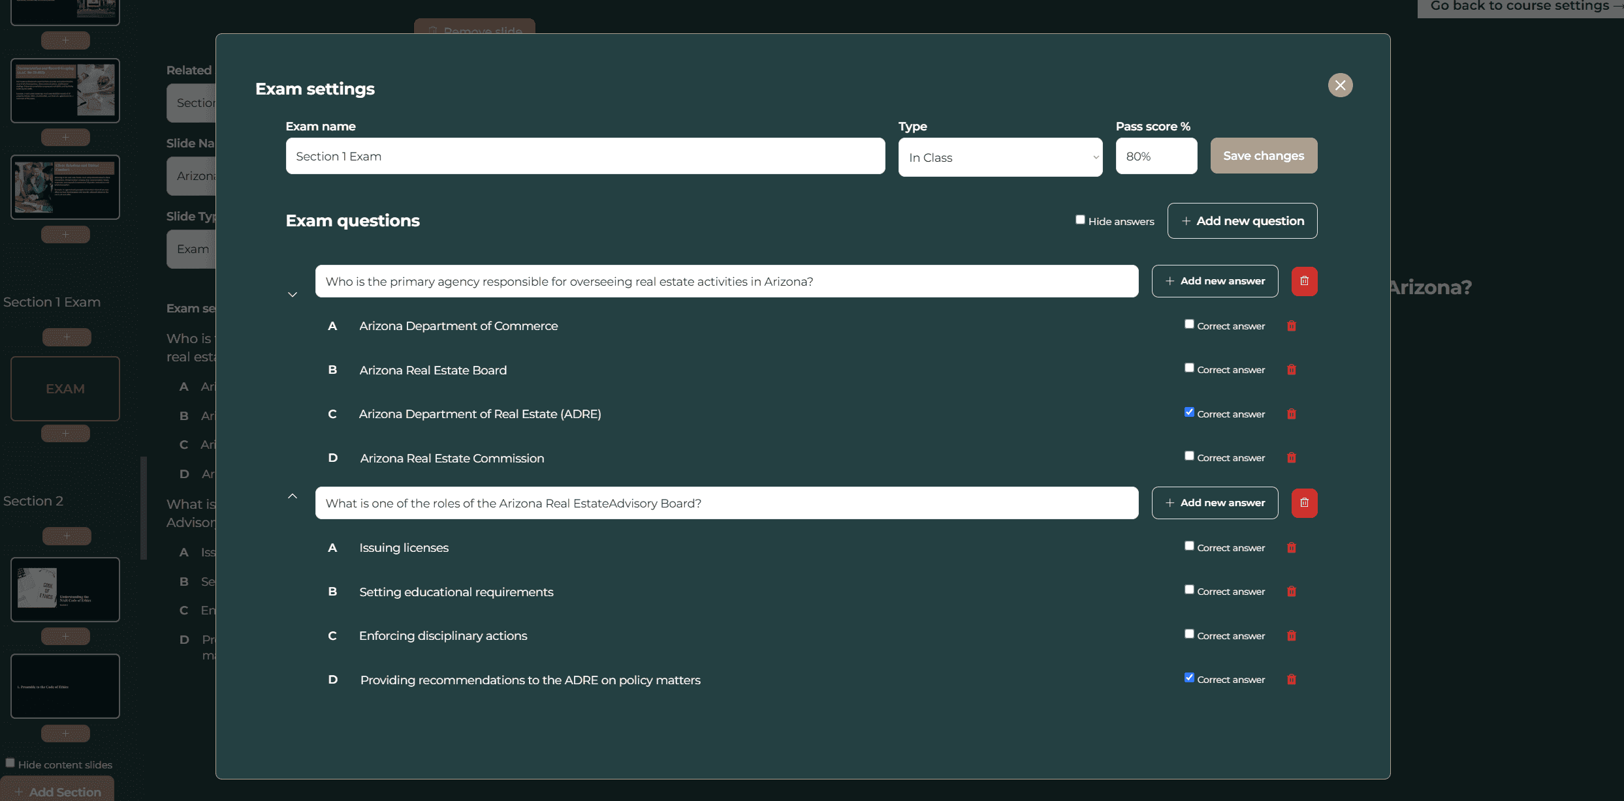Open the exam Type dropdown showing In Class

(1000, 157)
